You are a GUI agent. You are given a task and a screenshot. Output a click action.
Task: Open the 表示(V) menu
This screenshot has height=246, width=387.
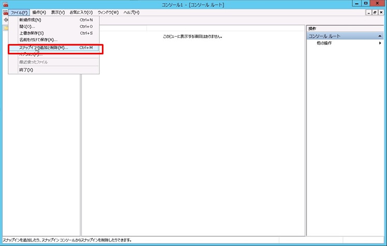[x=58, y=12]
